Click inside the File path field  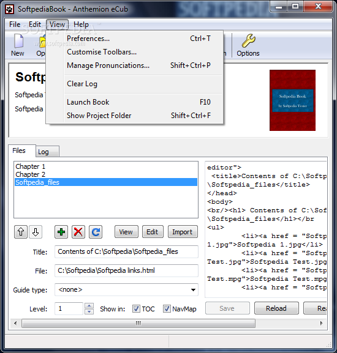click(126, 270)
